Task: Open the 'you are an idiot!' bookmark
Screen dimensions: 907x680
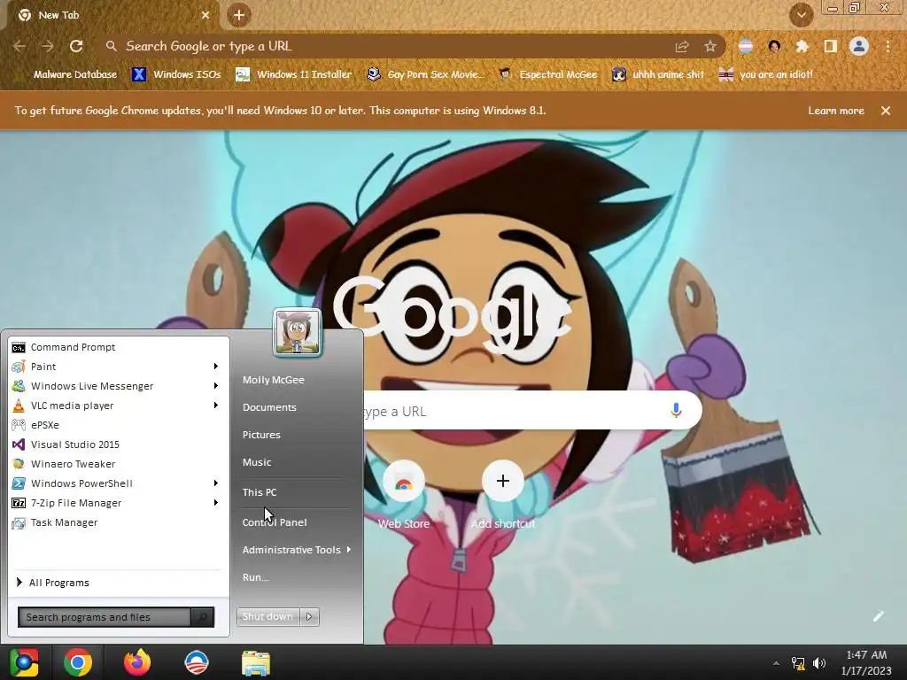Action: (766, 74)
